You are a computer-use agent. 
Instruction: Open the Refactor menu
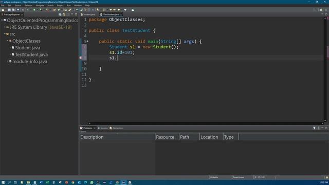[x=28, y=6]
